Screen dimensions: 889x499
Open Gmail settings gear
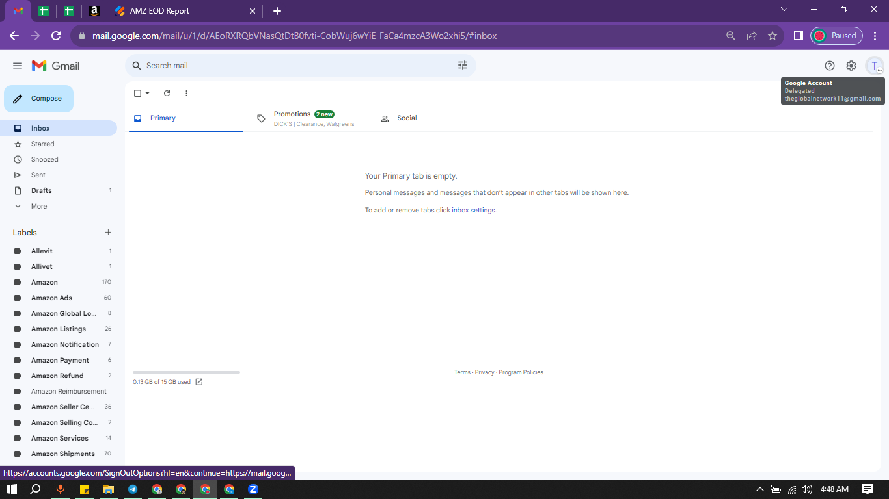point(851,66)
